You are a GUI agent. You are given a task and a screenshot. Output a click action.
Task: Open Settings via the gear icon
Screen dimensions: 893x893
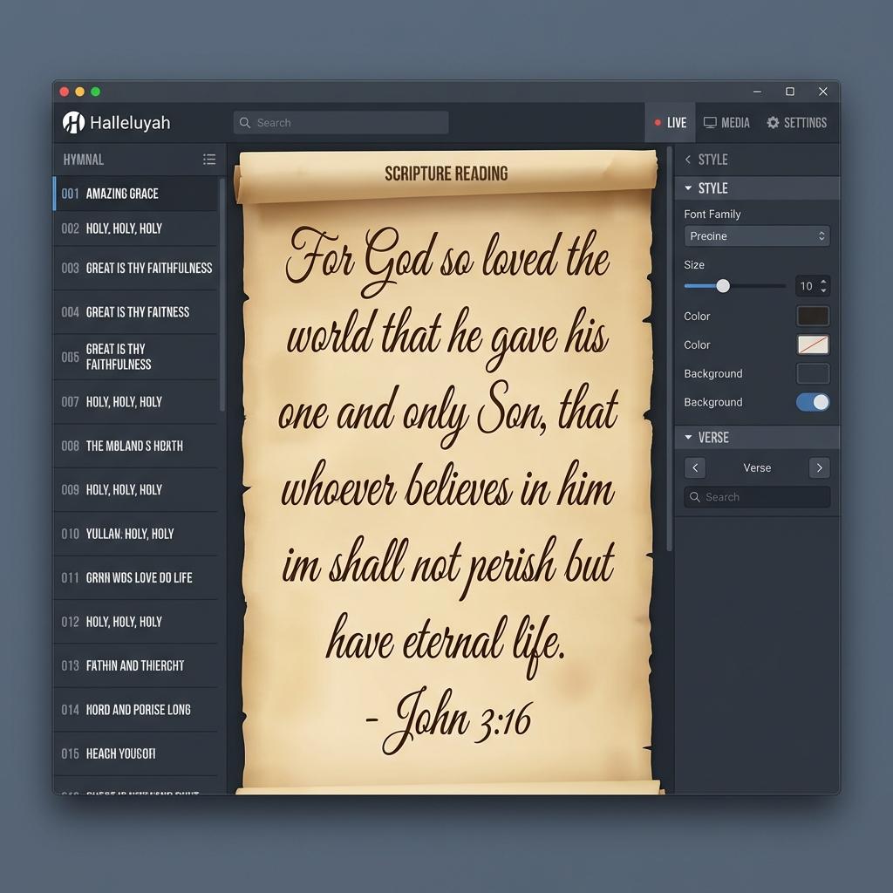point(773,122)
